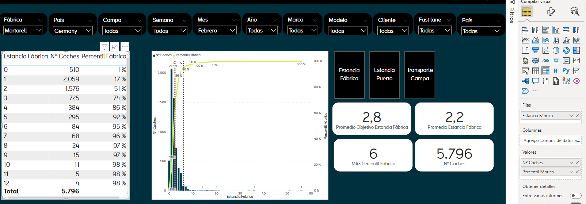Expand Percentil Fábrica field options under Valores
The width and height of the screenshot is (586, 204).
click(571, 172)
